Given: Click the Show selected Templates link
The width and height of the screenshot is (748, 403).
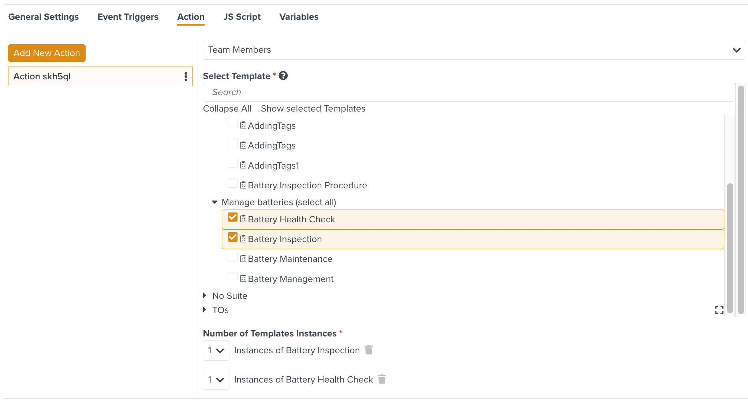Looking at the screenshot, I should [x=313, y=109].
